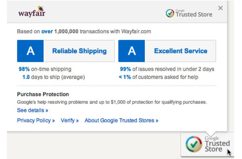The image size is (242, 159).
Task: Open the See details link
Action: [x=33, y=110]
